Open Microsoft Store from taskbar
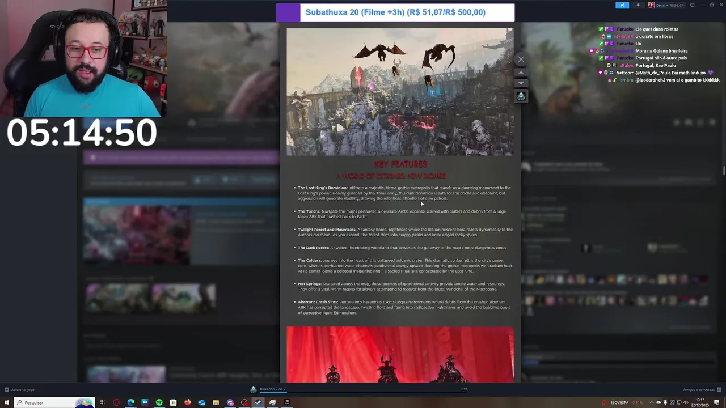Image resolution: width=726 pixels, height=408 pixels. click(173, 402)
